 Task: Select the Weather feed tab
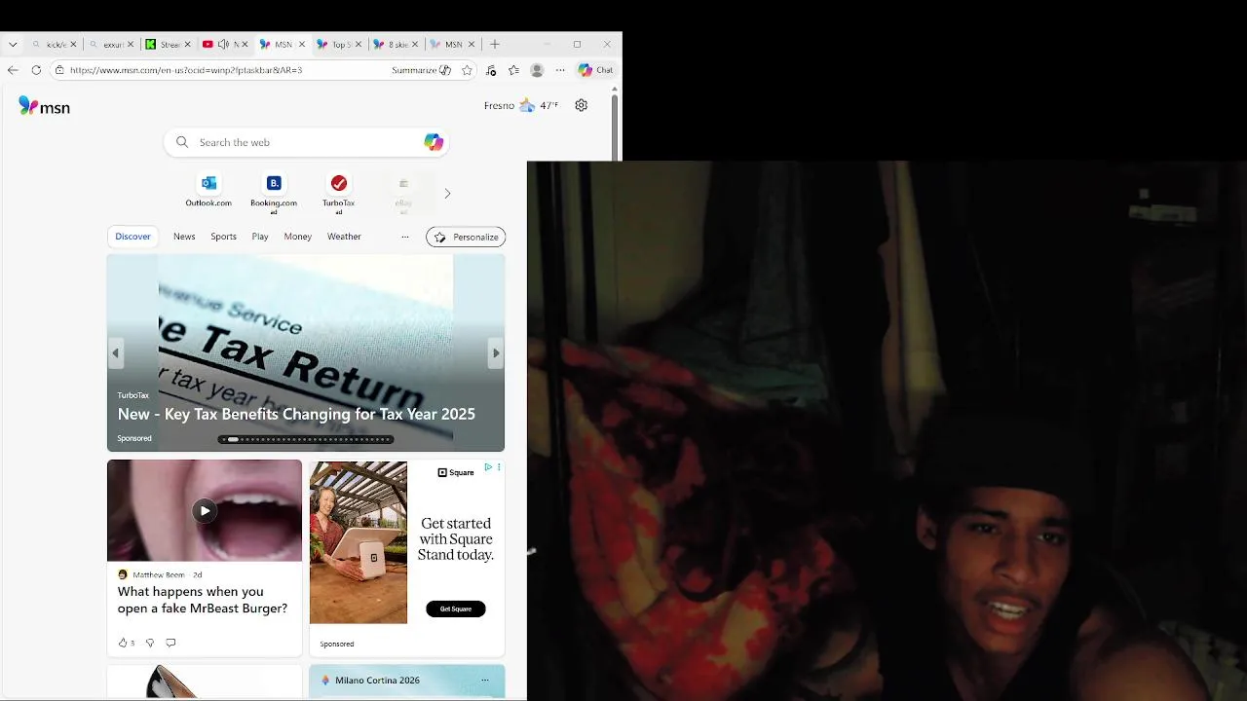344,237
